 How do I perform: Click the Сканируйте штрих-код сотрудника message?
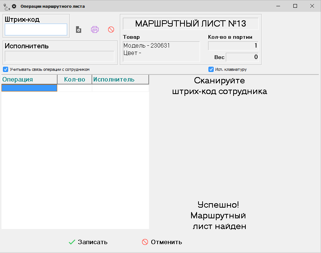point(220,86)
